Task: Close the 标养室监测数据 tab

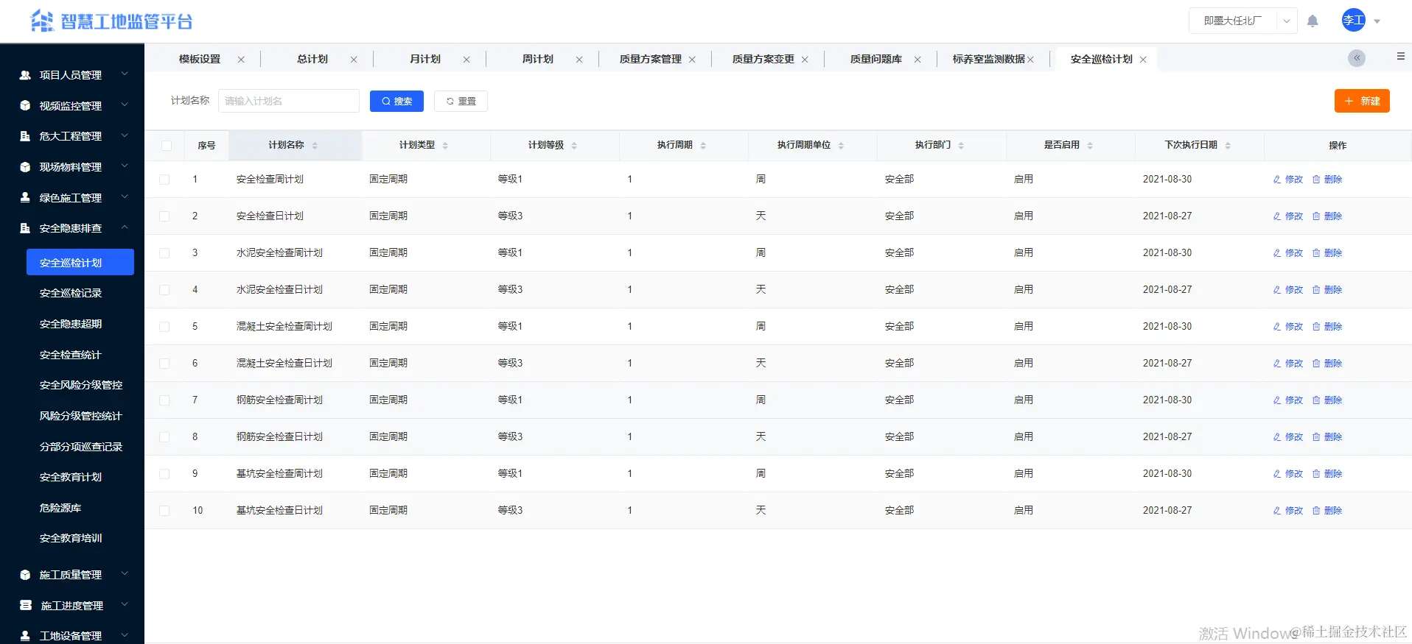Action: 1030,60
